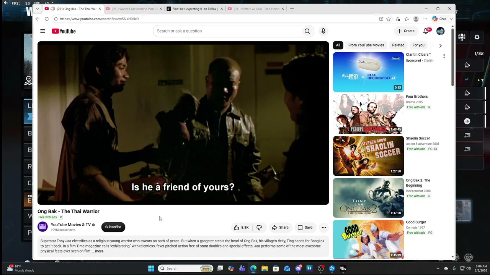Select the Related filter chip
The image size is (490, 275).
[398, 45]
